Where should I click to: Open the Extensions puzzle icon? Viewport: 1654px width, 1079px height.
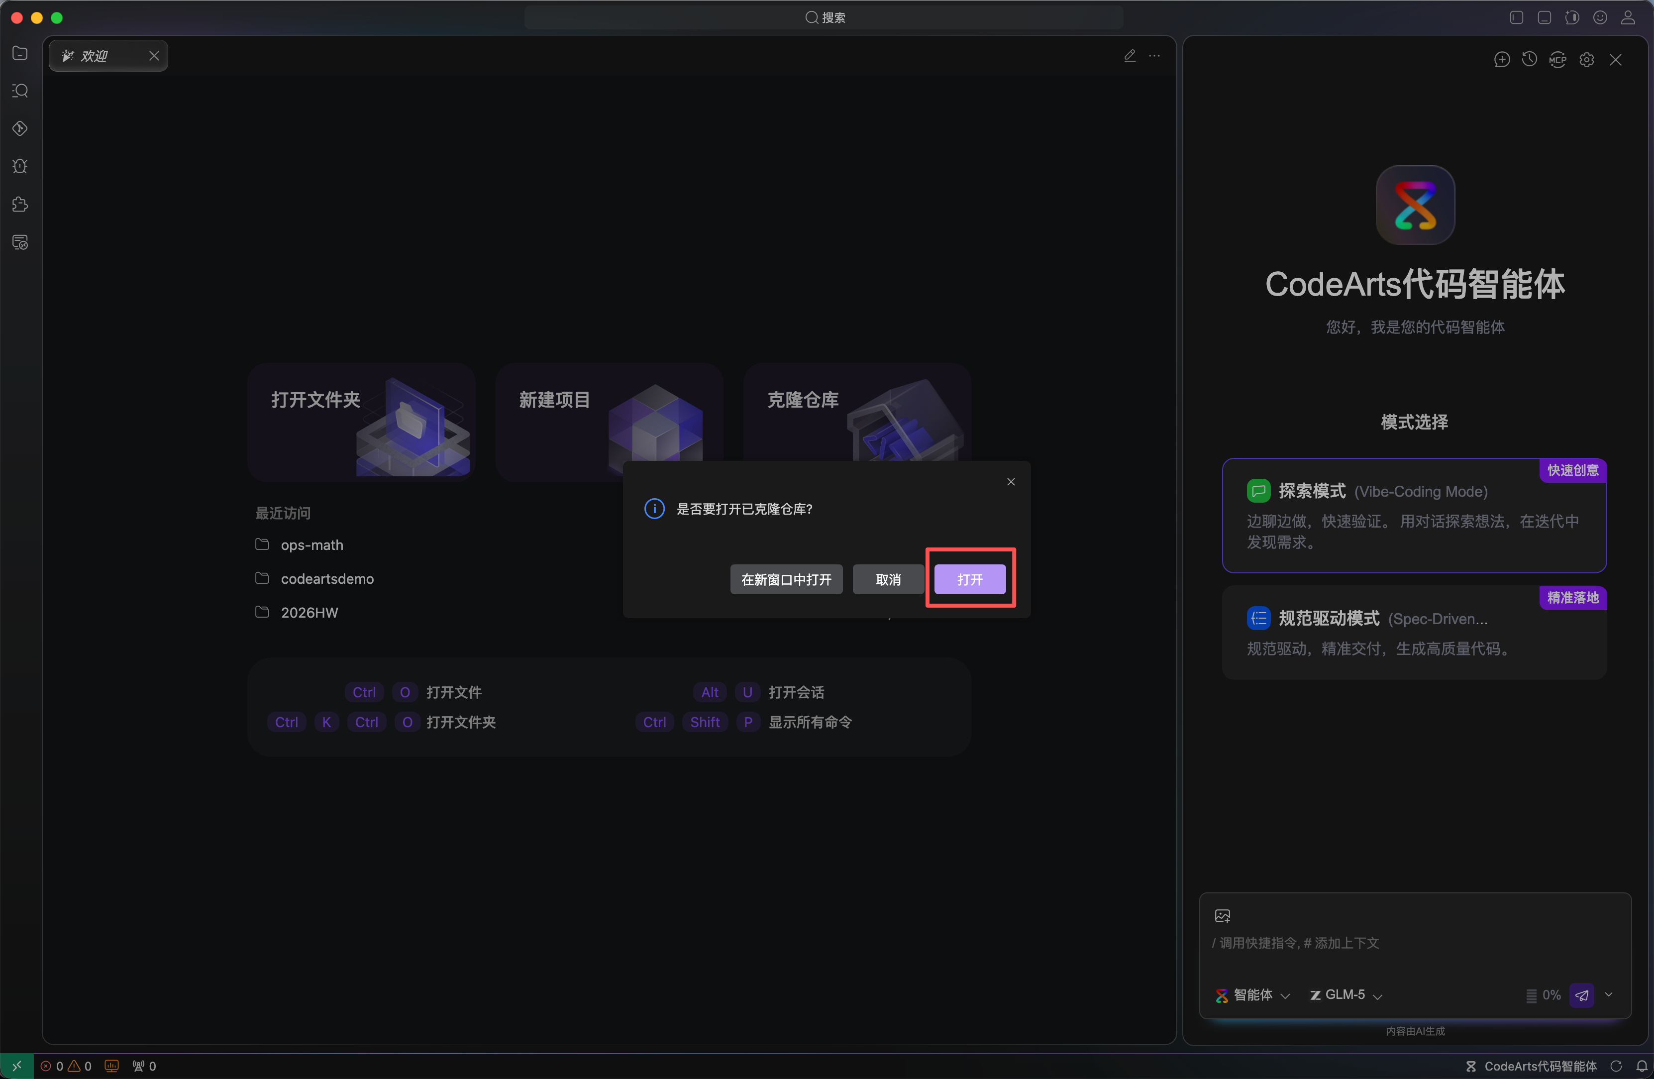(x=20, y=205)
